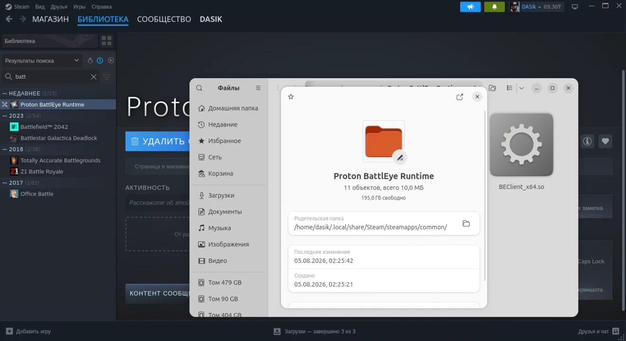The width and height of the screenshot is (626, 341).
Task: Open advanced library filters icon
Action: point(107,77)
